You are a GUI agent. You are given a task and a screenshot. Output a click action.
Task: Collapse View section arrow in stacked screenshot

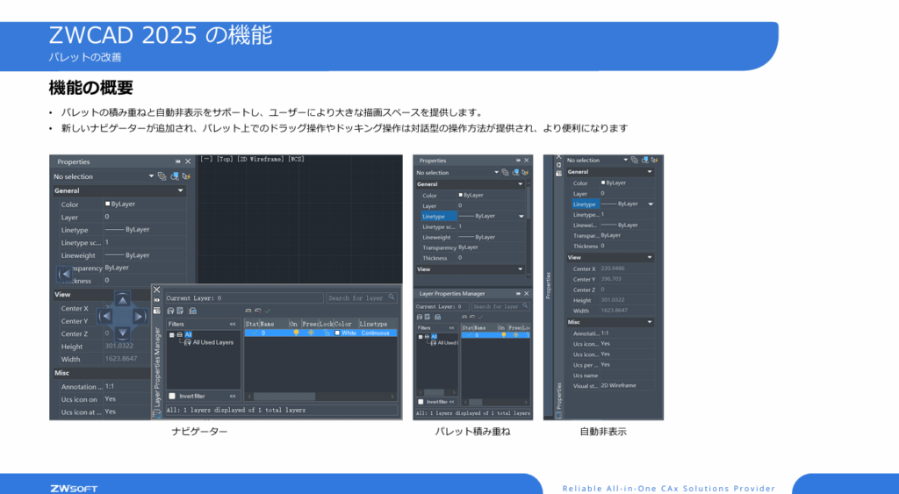(521, 269)
